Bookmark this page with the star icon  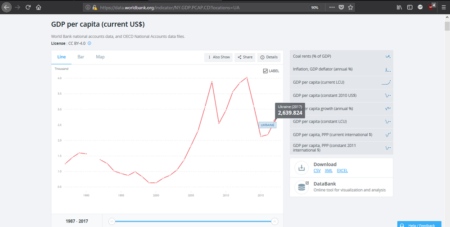point(351,7)
